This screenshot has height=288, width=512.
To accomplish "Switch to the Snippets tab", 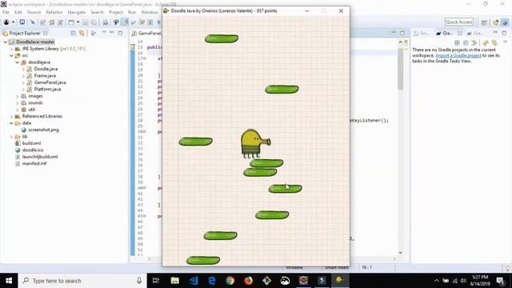I will [x=422, y=34].
